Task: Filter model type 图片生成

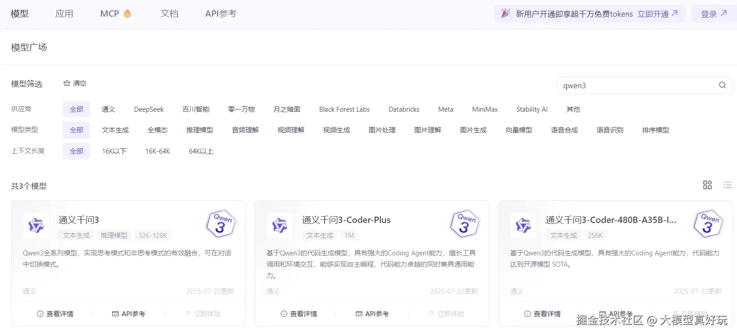Action: click(473, 130)
